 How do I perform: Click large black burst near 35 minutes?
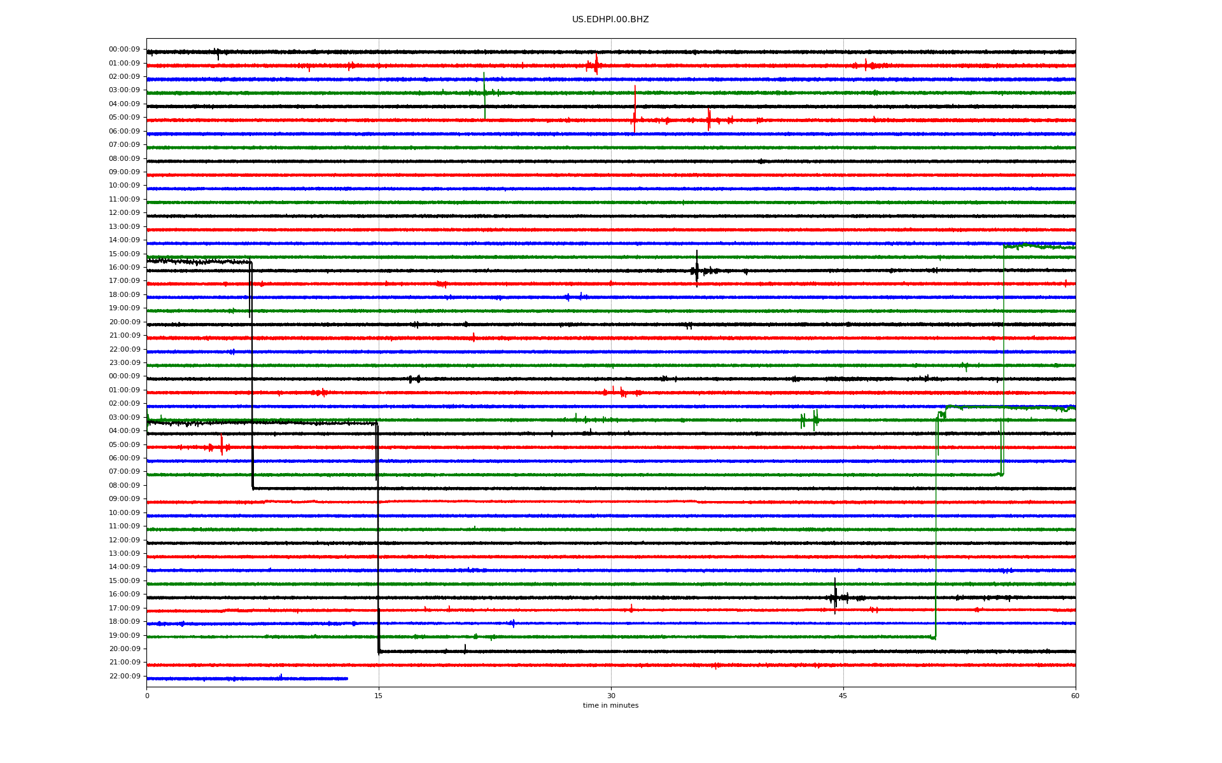(697, 270)
